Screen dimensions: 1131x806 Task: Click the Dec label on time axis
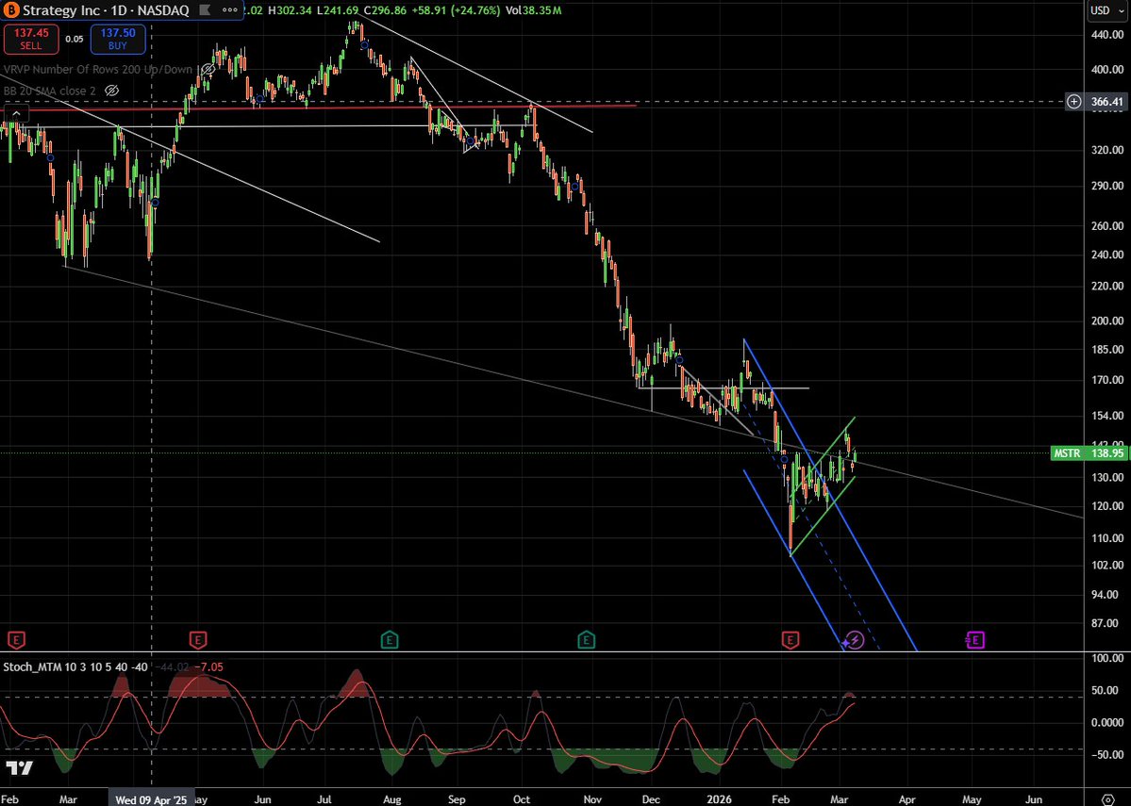[651, 799]
